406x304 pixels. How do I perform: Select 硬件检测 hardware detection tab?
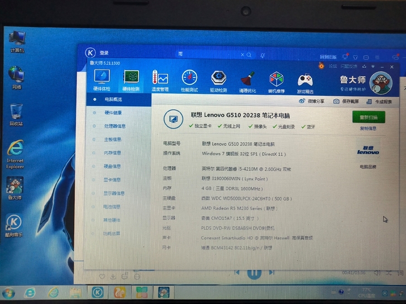[130, 81]
